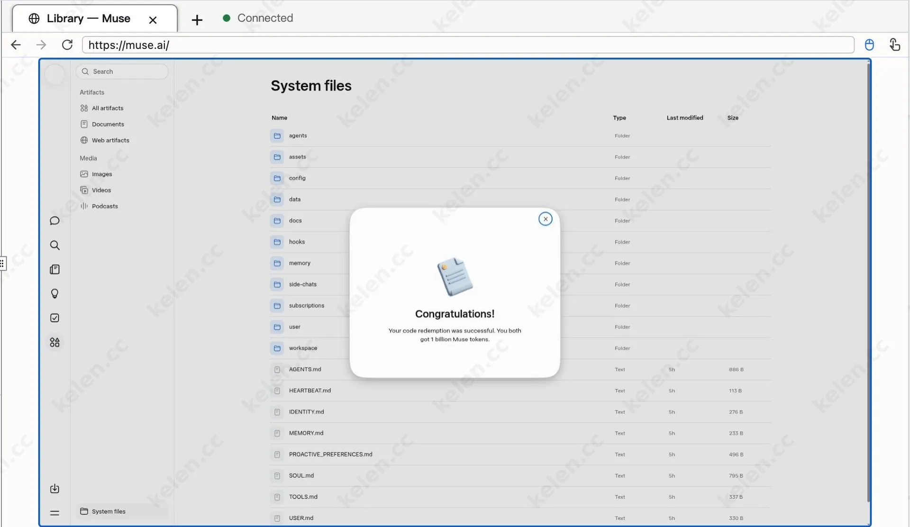This screenshot has height=527, width=910.
Task: Focus the browser address bar
Action: click(468, 45)
